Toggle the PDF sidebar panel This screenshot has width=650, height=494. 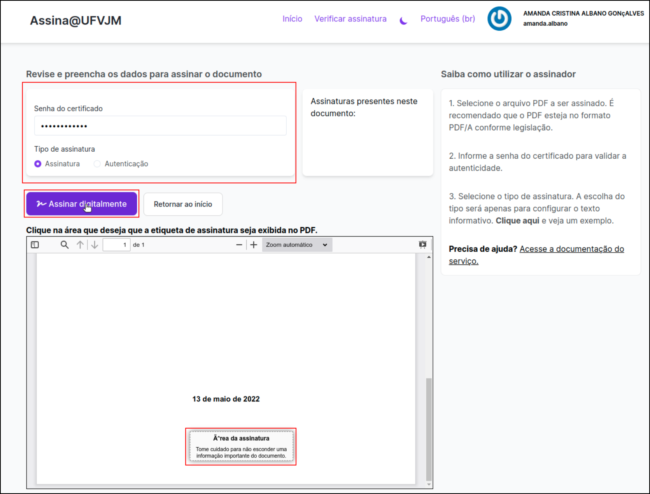pyautogui.click(x=35, y=245)
